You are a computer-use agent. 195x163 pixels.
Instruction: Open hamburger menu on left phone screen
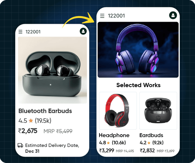pos(20,32)
